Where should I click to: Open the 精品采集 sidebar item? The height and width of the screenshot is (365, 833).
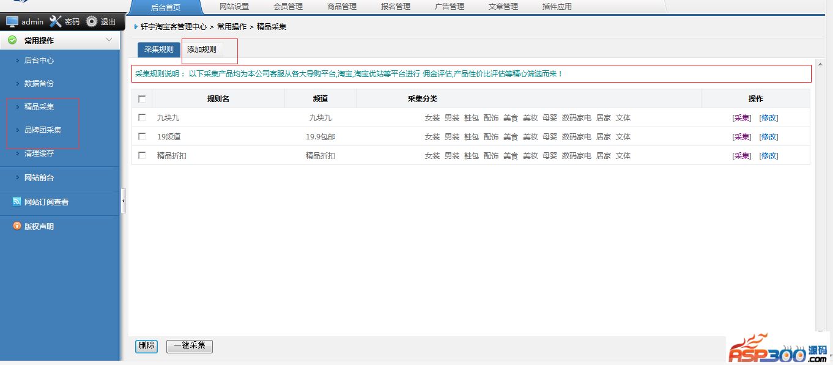point(39,107)
